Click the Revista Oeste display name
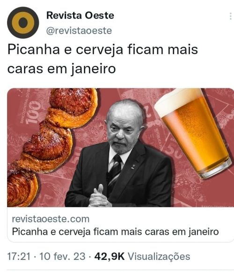 (80, 15)
